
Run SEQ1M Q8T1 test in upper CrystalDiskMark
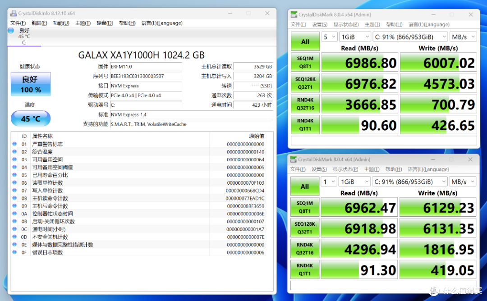pyautogui.click(x=305, y=62)
